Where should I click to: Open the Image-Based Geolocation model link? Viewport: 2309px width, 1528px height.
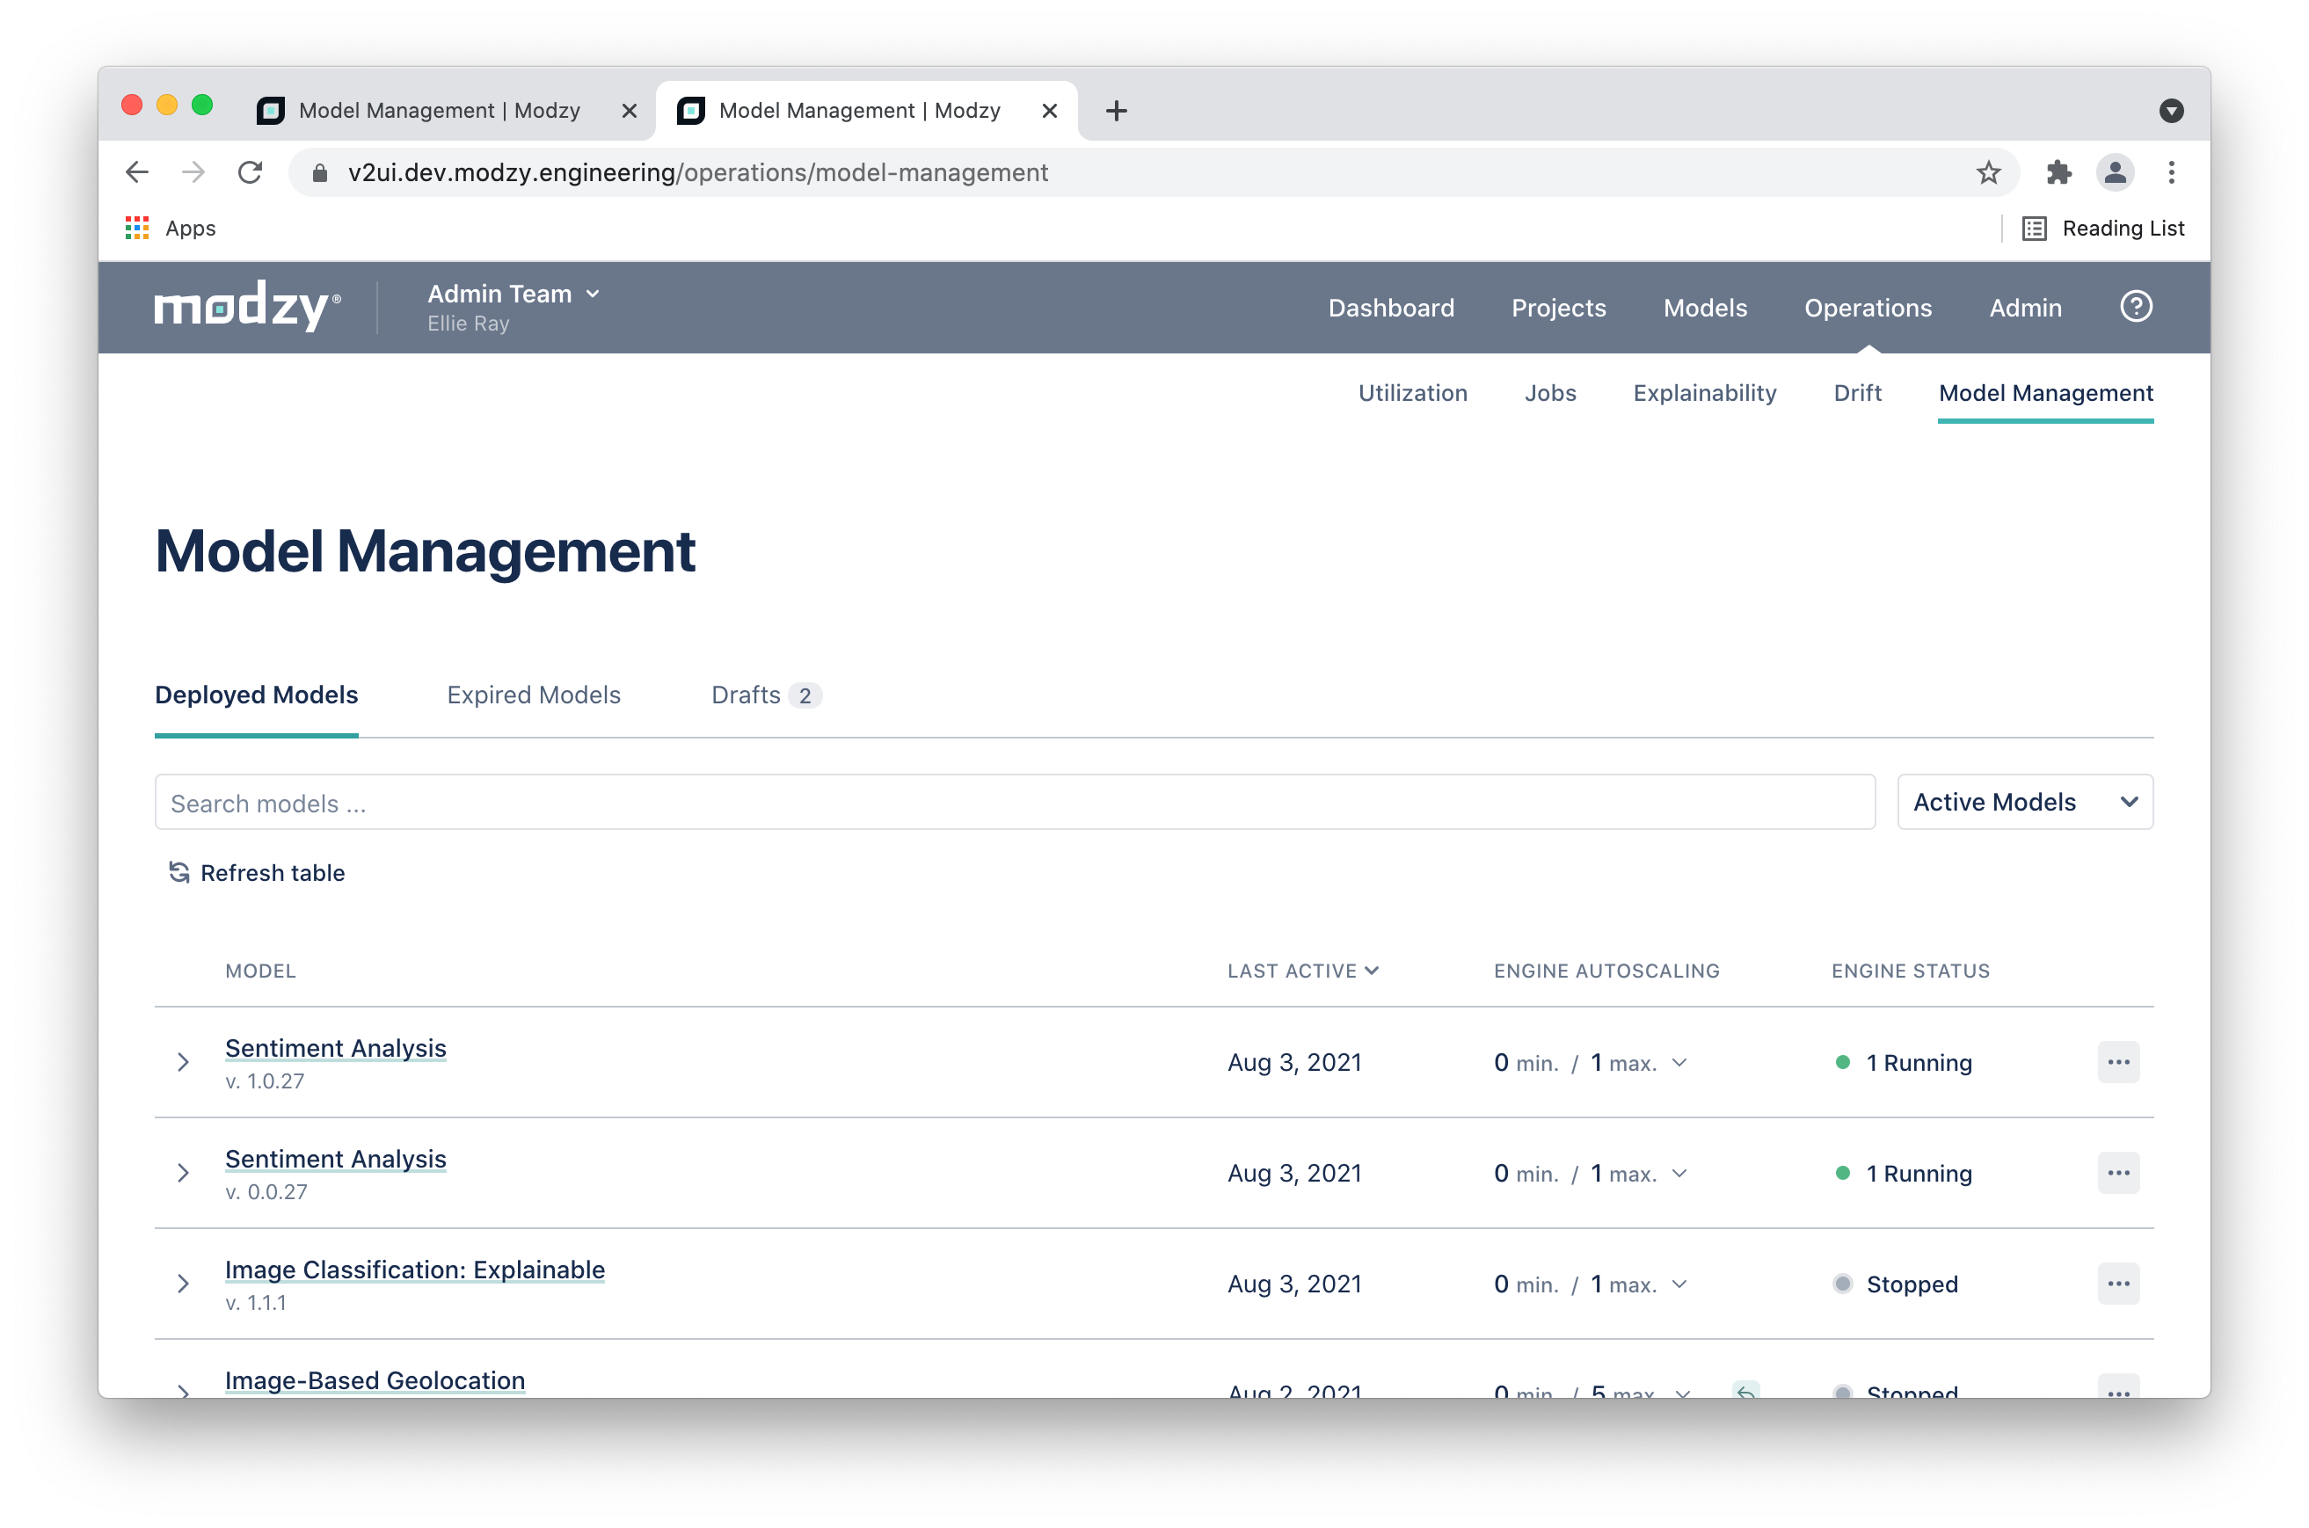[x=375, y=1380]
